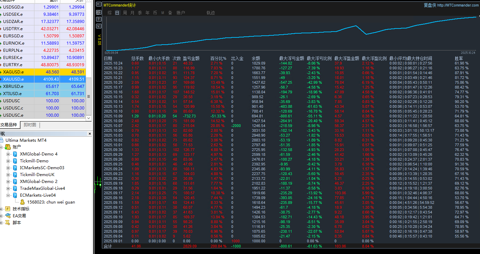
Task: Expand the TradeMaxGlobal-Live4 node
Action: (8, 188)
